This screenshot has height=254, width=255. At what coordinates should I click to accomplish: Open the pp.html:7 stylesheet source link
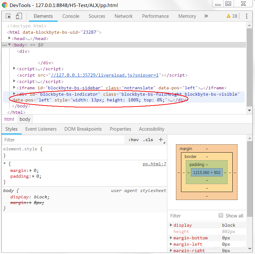click(154, 164)
